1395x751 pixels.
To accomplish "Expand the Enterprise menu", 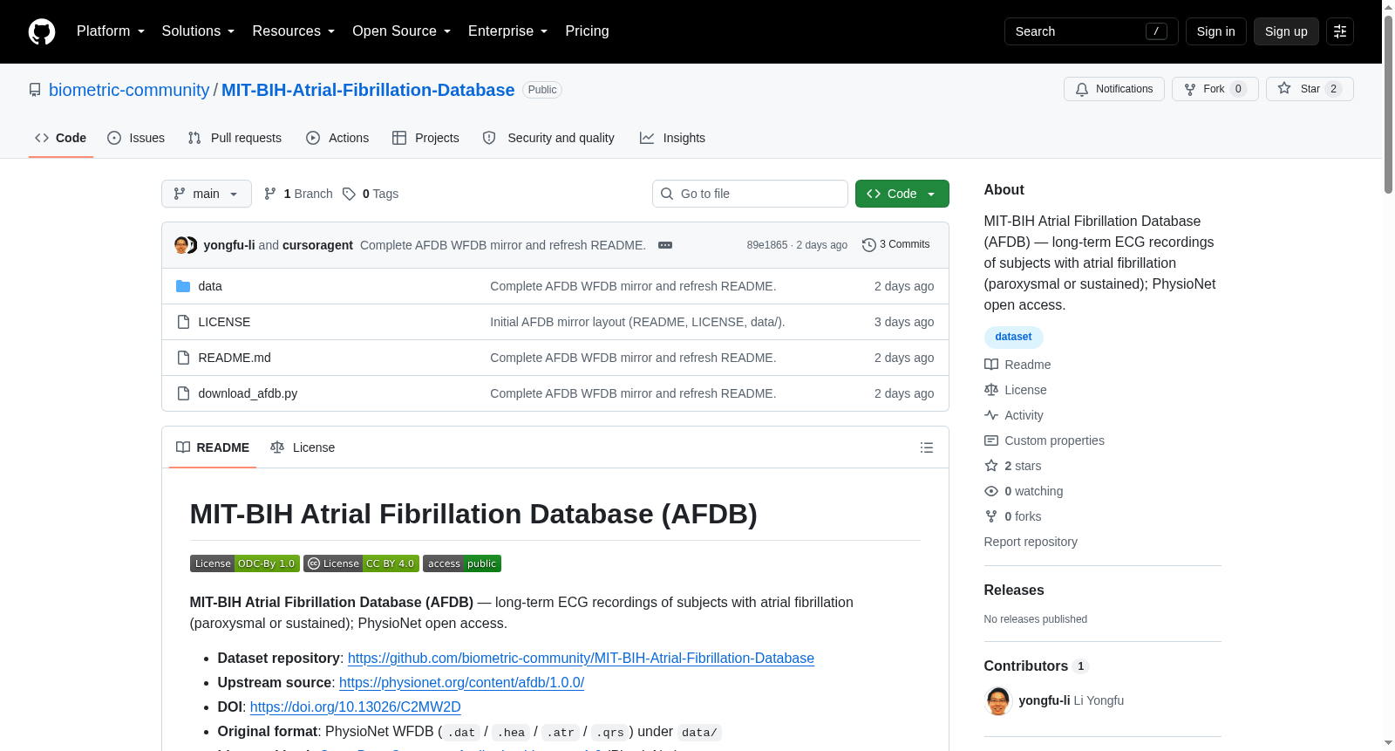I will point(507,31).
